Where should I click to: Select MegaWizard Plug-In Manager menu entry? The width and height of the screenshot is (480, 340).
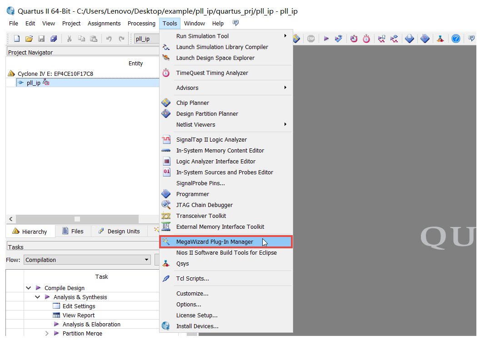226,242
